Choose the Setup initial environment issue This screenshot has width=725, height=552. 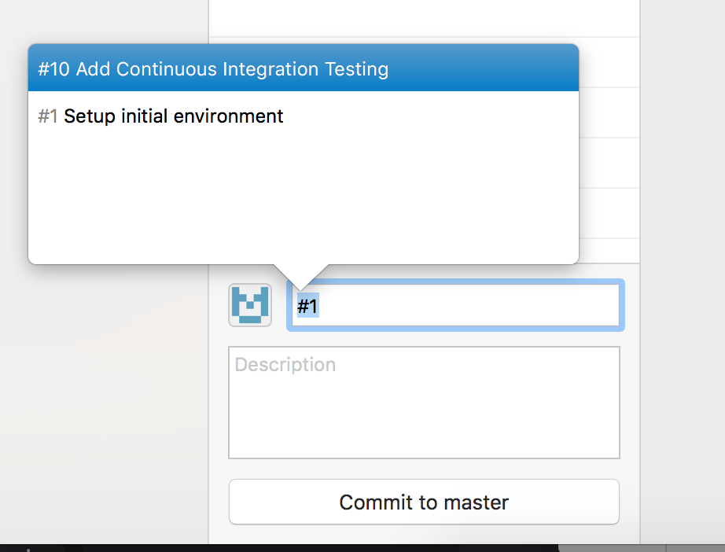173,117
